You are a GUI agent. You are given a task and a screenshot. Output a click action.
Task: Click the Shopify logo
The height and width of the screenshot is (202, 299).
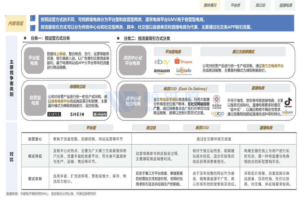point(100,114)
